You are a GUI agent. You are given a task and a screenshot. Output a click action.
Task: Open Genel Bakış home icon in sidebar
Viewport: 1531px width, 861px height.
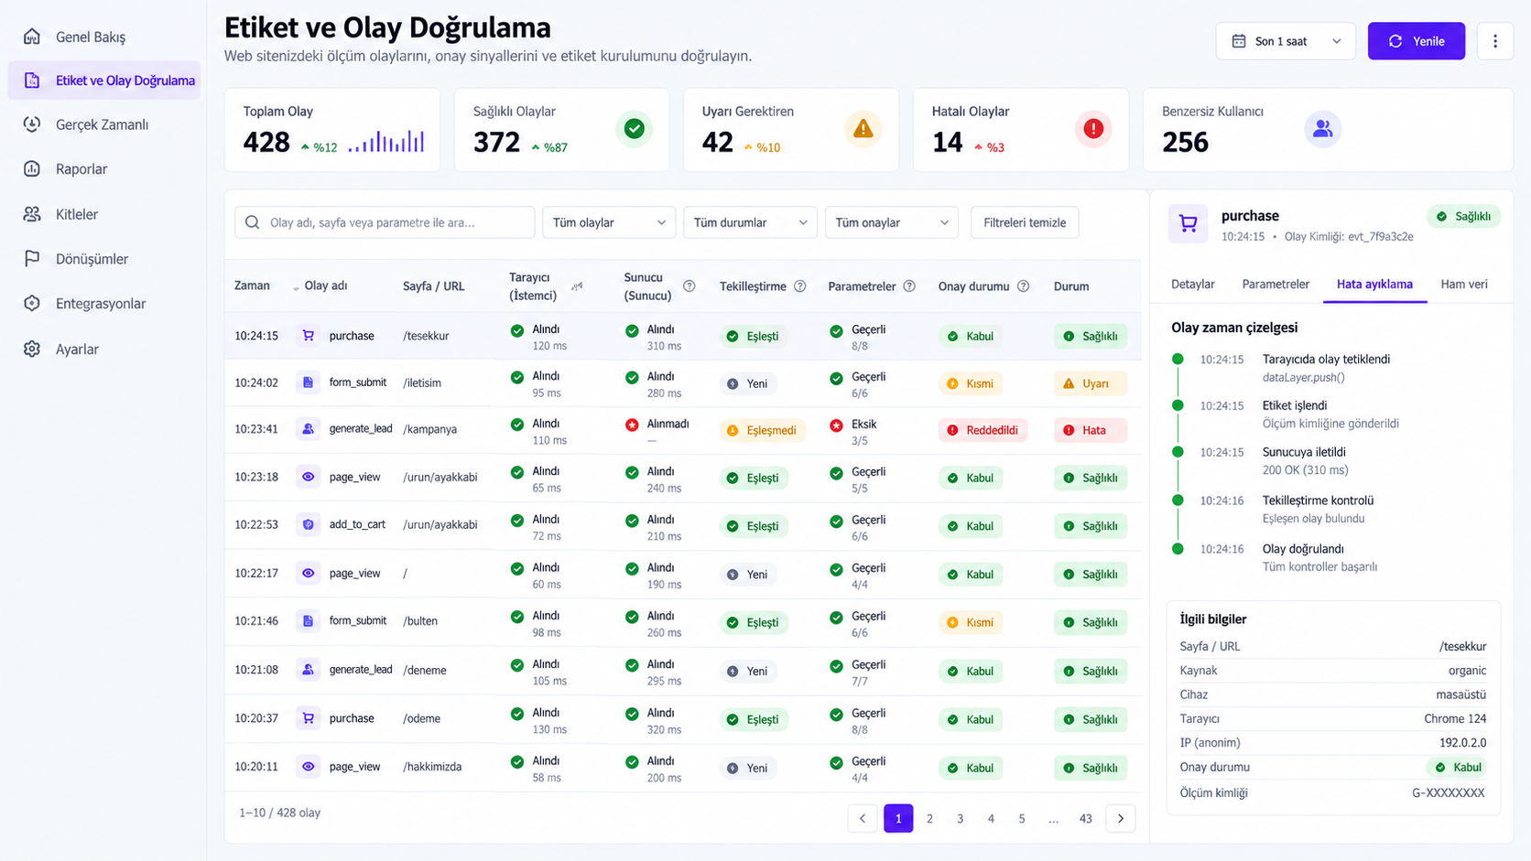pyautogui.click(x=32, y=37)
